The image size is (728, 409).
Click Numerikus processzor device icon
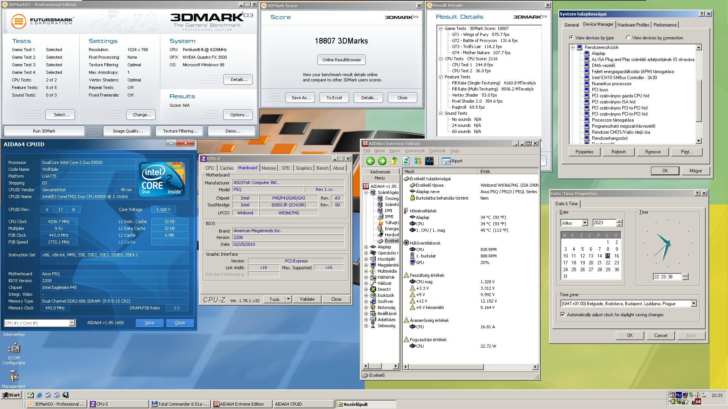[587, 84]
